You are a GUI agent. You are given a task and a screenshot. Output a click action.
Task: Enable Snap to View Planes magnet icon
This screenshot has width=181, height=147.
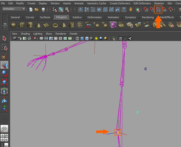click(x=164, y=9)
